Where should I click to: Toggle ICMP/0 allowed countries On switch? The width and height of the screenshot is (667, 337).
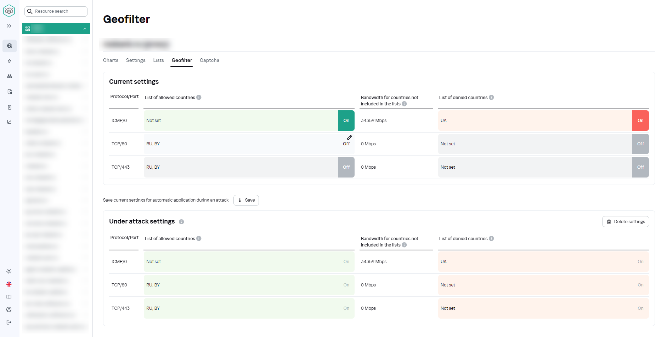click(x=346, y=121)
